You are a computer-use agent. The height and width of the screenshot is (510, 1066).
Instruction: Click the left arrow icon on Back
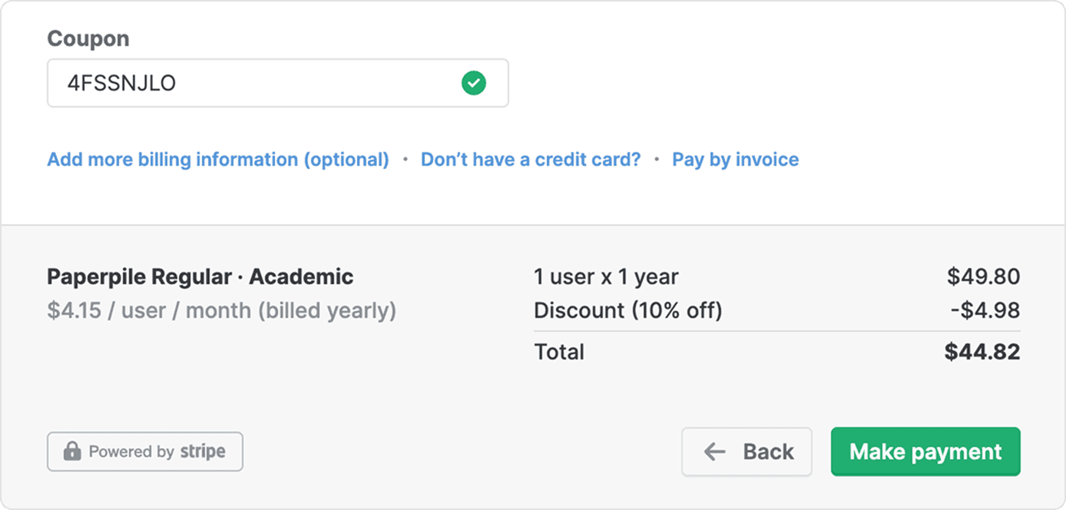(x=715, y=452)
